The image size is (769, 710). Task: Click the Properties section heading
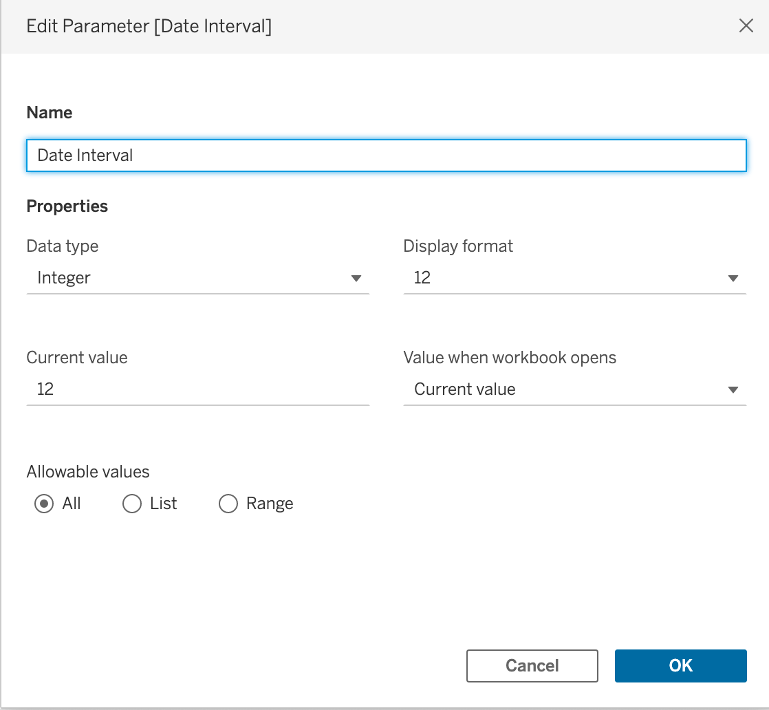pyautogui.click(x=67, y=206)
